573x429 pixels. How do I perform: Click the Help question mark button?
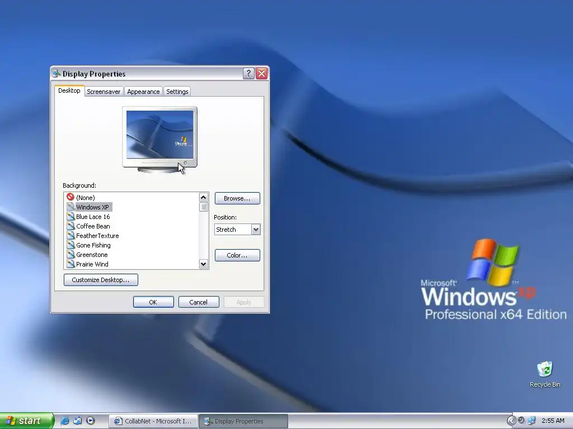point(248,74)
